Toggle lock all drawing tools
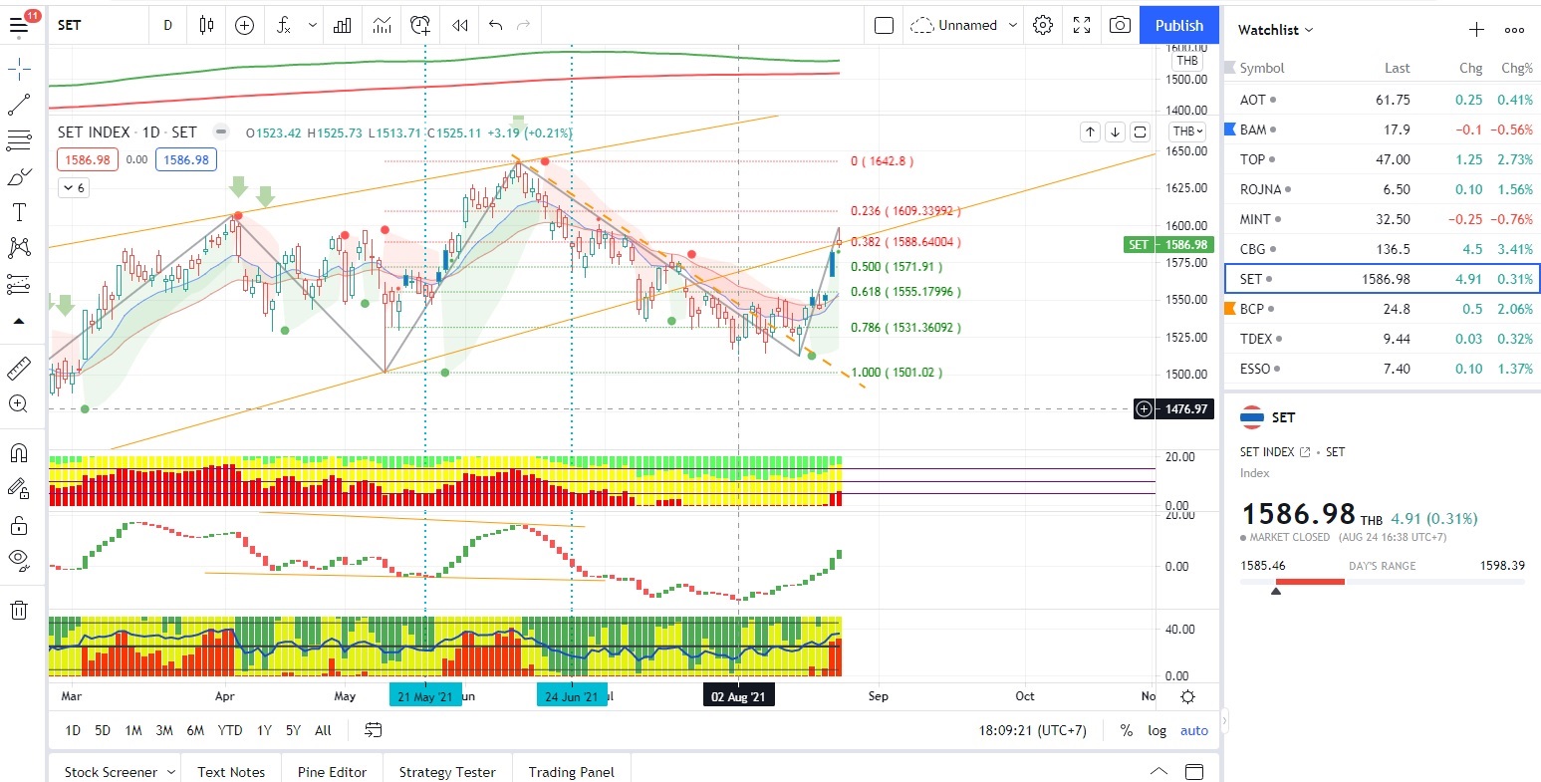The image size is (1541, 782). (19, 525)
